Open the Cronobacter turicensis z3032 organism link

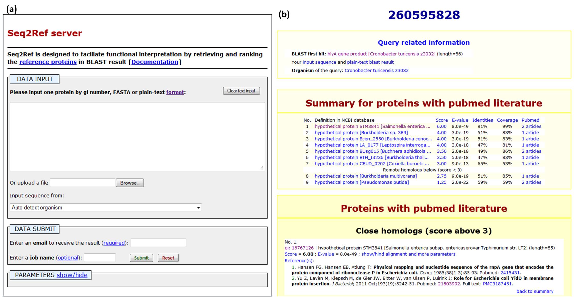pos(377,71)
